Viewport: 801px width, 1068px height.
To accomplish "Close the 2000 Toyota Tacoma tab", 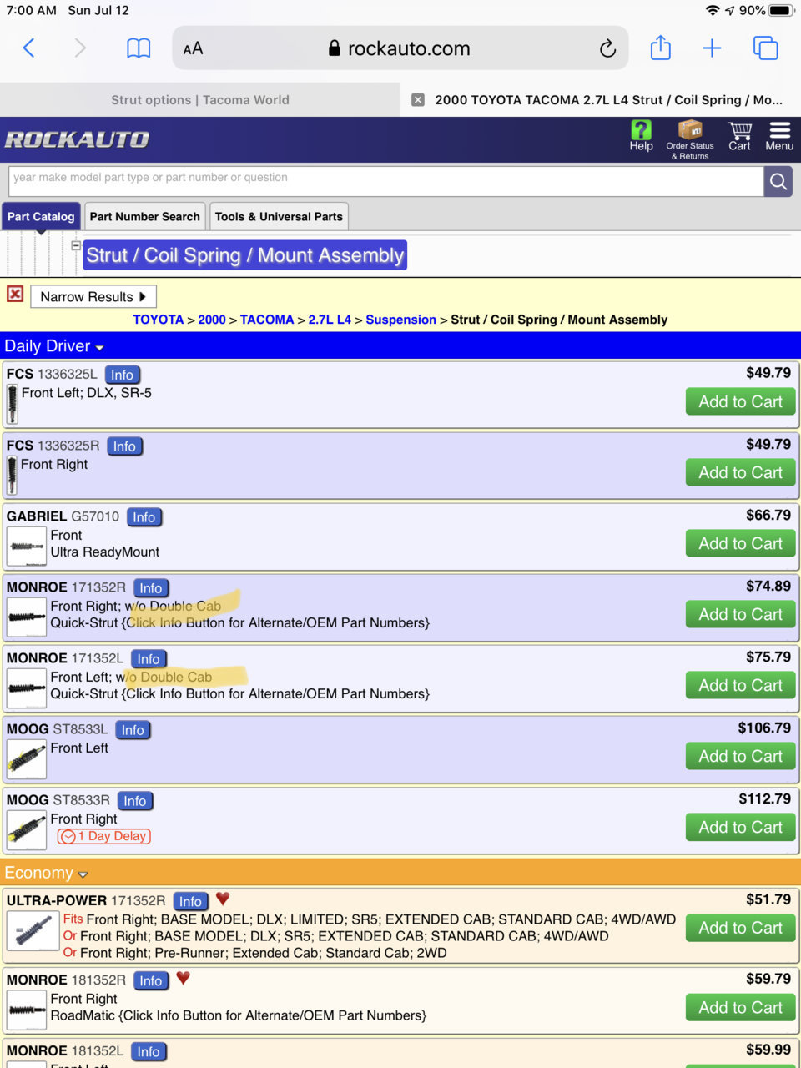I will (x=418, y=100).
